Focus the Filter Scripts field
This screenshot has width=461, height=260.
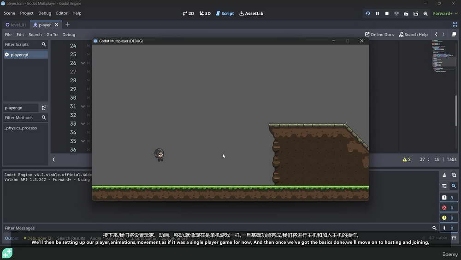point(25,44)
